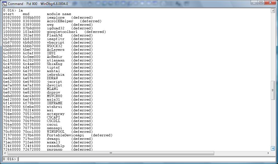Click the rasadhlp module name
Screen dimensions: 278x164
(56, 146)
